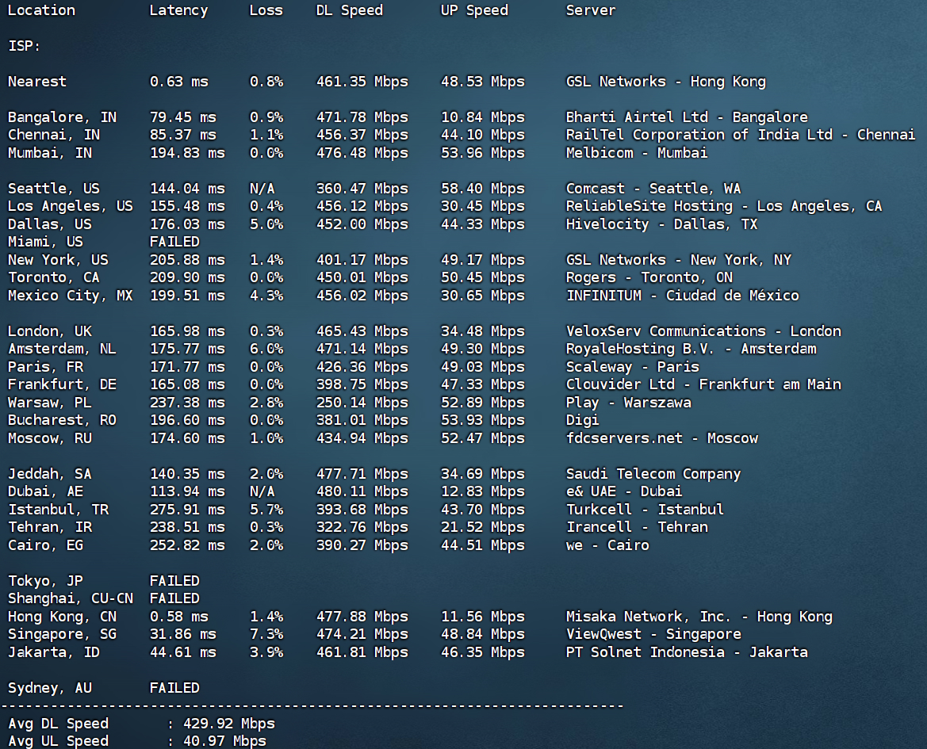Screen dimensions: 927x749
Task: Select "Saudi Telecom Company" server text
Action: (653, 474)
